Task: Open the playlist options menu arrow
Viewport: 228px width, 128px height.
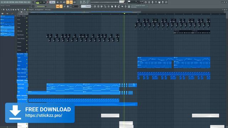Action: (1, 10)
